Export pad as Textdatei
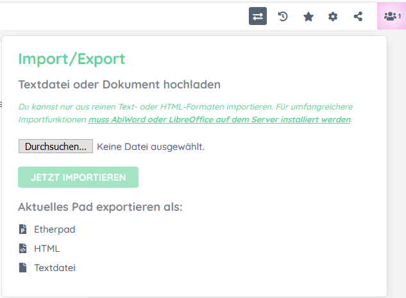This screenshot has height=298, width=406. 55,267
